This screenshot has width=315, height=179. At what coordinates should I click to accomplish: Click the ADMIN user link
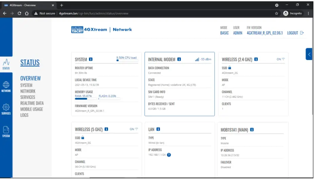click(x=238, y=33)
